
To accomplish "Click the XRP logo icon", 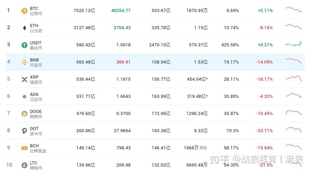I will pyautogui.click(x=24, y=79).
